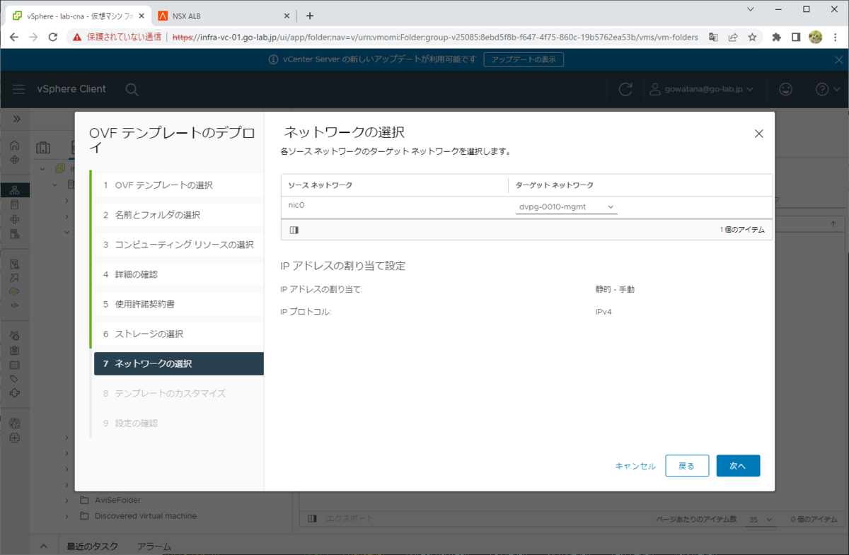Image resolution: width=849 pixels, height=555 pixels.
Task: Switch to the NSX ALB browser tab
Action: pos(223,16)
